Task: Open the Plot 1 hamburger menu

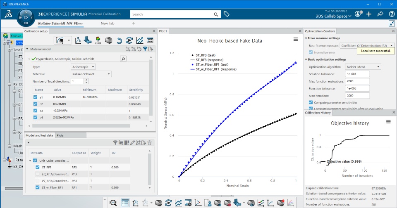Action: tap(295, 39)
